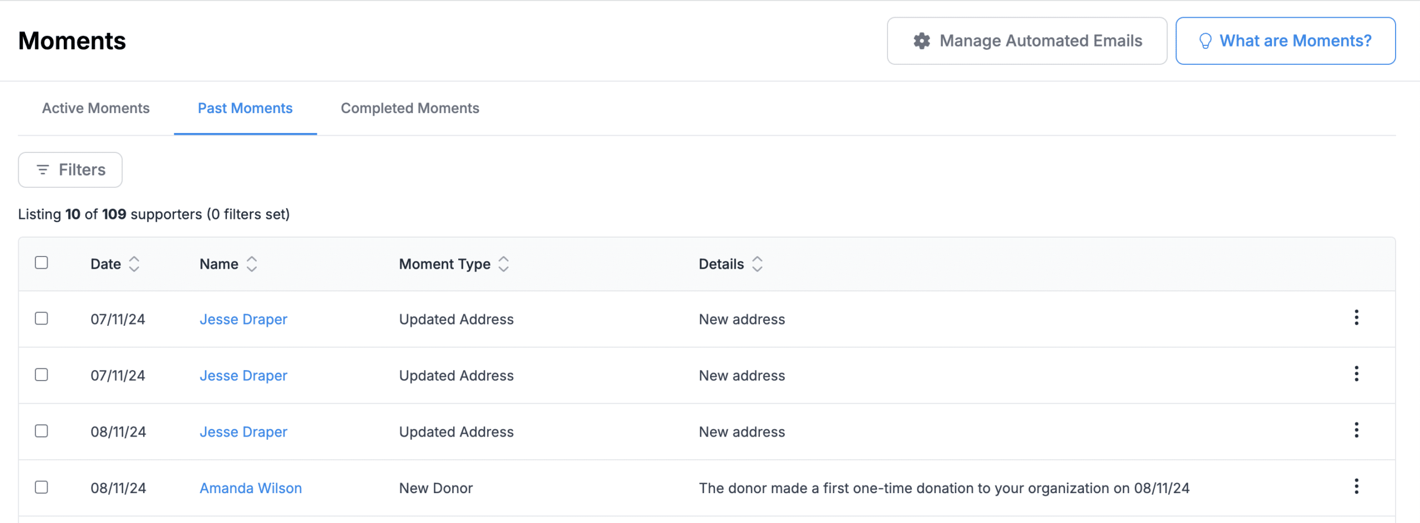The image size is (1420, 523).
Task: Open the actions menu for the Amanda Wilson row
Action: tap(1356, 487)
